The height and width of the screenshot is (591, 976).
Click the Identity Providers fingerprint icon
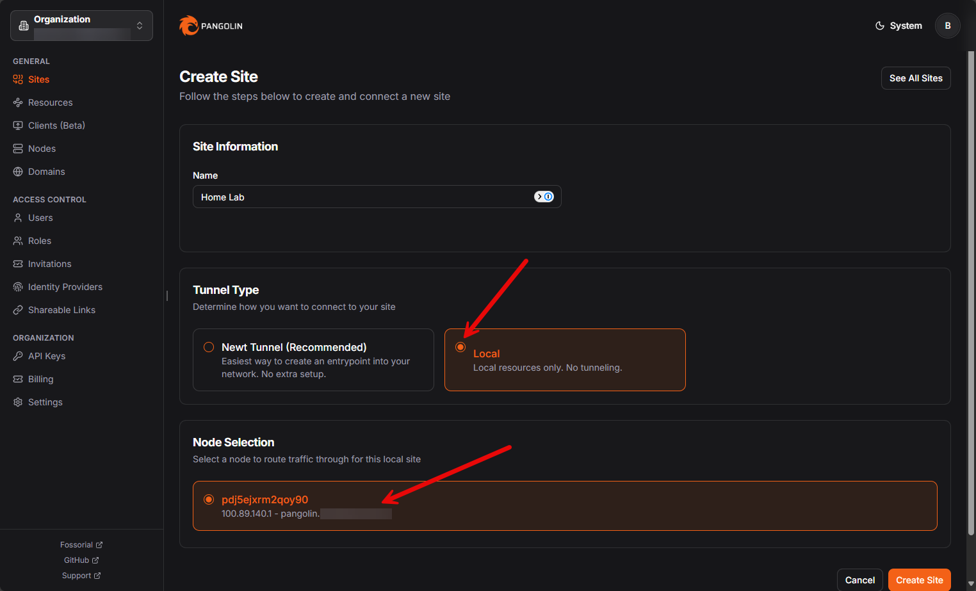(18, 287)
